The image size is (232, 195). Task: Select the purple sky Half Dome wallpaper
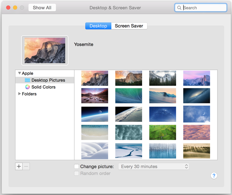tap(197, 78)
